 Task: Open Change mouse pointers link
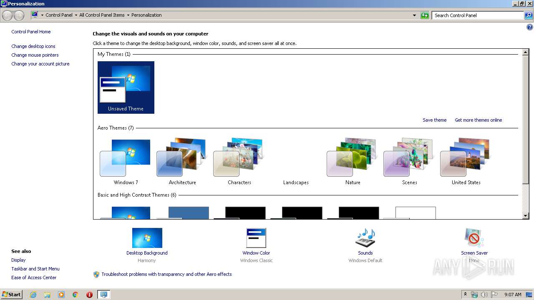(x=35, y=55)
